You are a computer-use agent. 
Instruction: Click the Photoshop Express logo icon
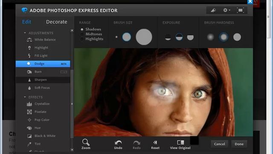(24, 10)
